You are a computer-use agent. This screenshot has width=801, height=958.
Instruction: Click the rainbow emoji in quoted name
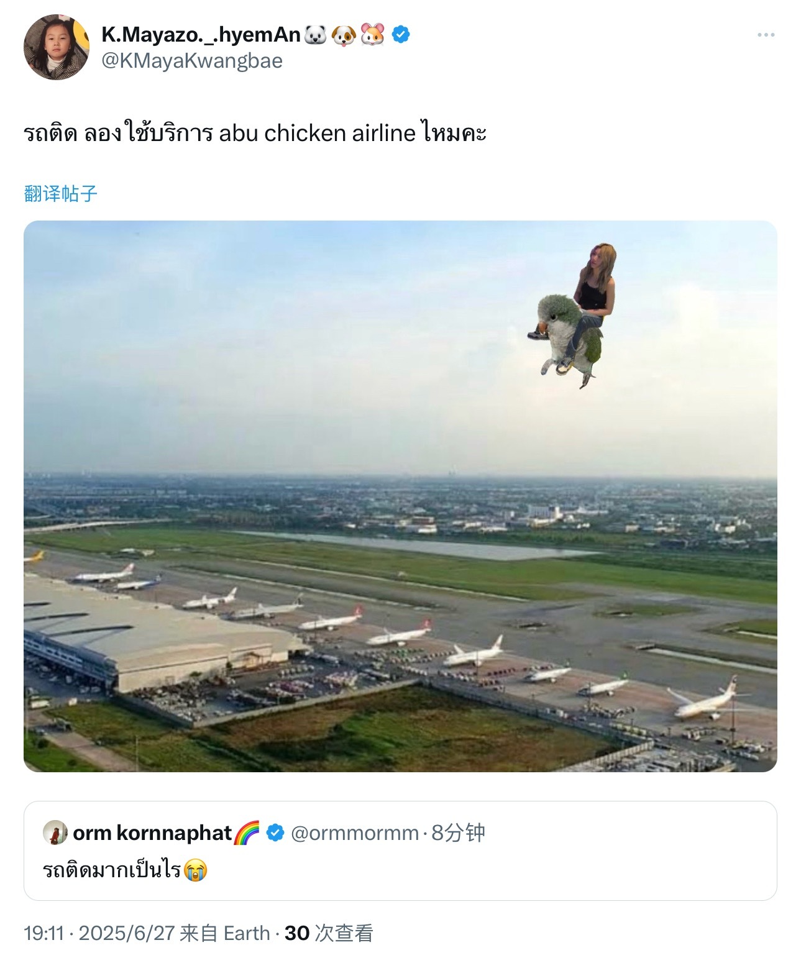[247, 833]
